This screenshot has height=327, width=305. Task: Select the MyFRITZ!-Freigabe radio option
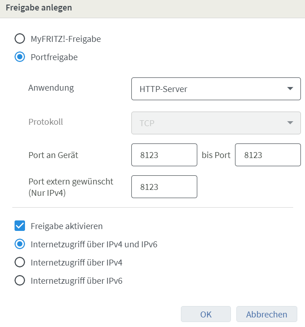20,39
